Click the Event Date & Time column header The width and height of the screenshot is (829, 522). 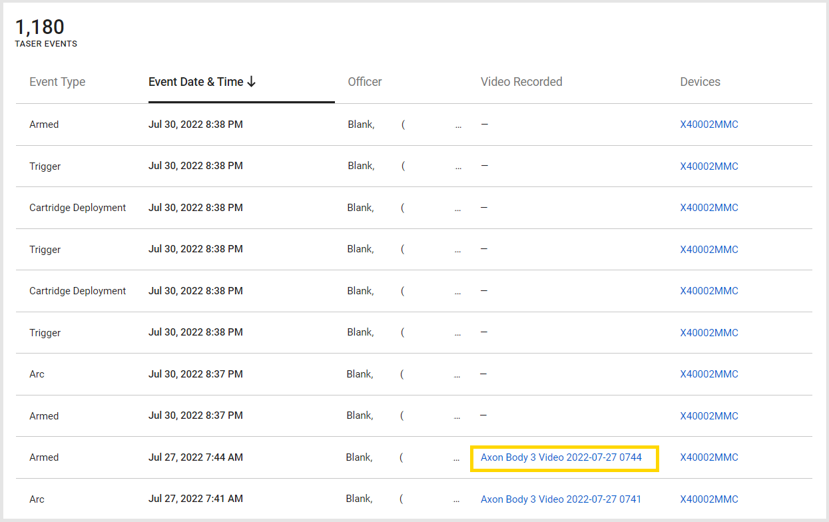pos(196,82)
